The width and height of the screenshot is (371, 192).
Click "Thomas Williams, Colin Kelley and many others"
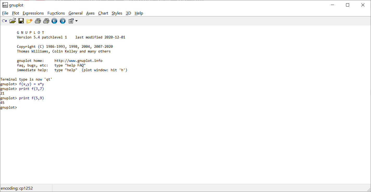point(64,51)
